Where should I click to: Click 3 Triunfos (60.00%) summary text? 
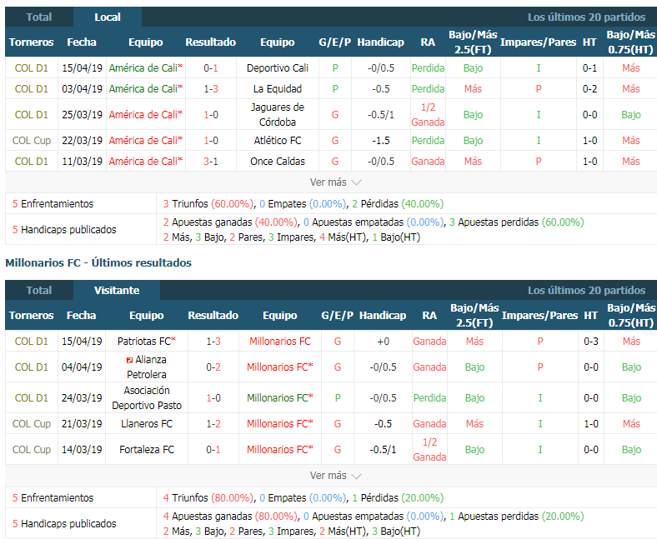click(x=208, y=204)
